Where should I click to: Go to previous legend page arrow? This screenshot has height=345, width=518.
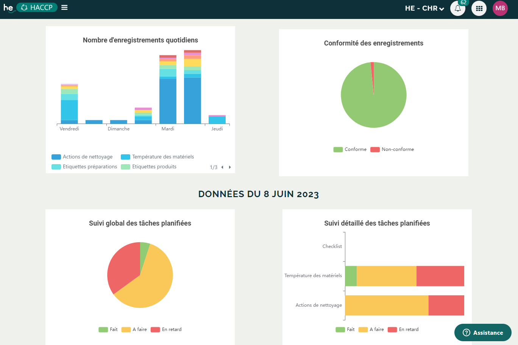(x=222, y=167)
